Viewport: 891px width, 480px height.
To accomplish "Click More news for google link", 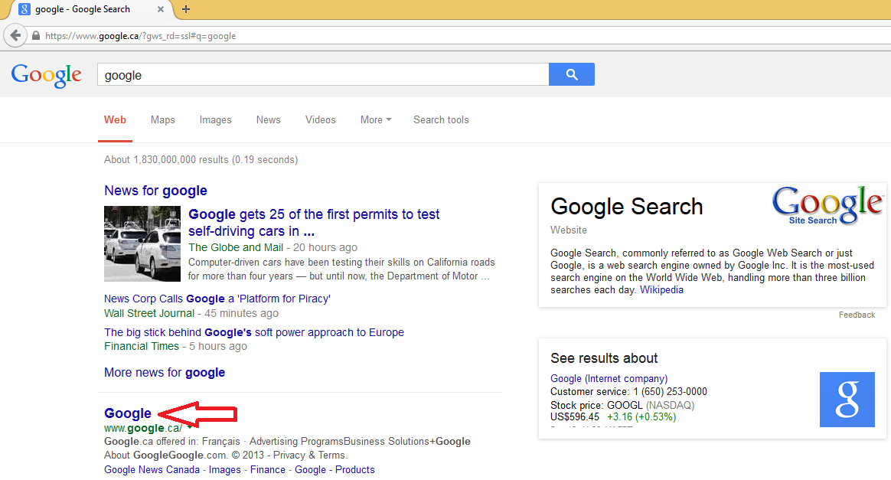I will (x=165, y=373).
